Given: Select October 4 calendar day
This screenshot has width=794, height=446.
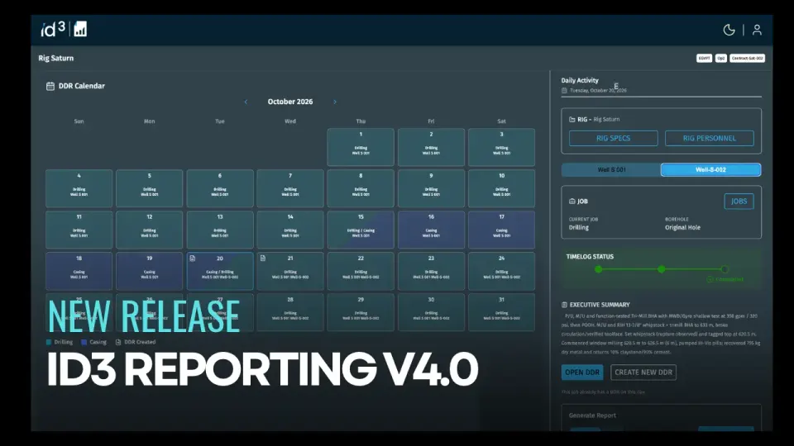Looking at the screenshot, I should point(79,188).
